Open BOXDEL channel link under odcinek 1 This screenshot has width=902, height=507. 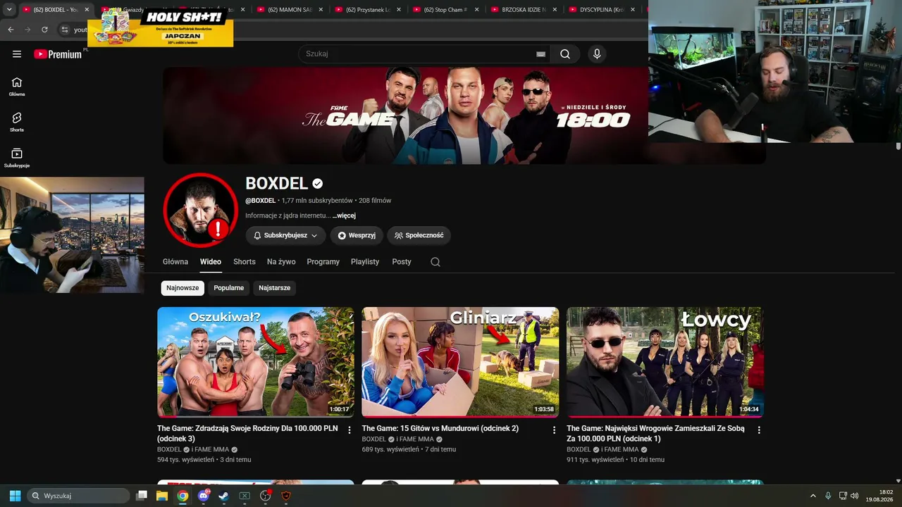pos(579,449)
